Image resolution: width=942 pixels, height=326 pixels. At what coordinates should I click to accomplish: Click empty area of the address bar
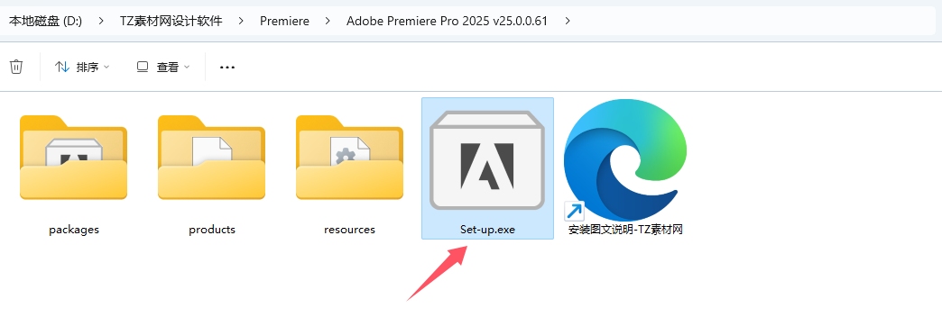751,21
